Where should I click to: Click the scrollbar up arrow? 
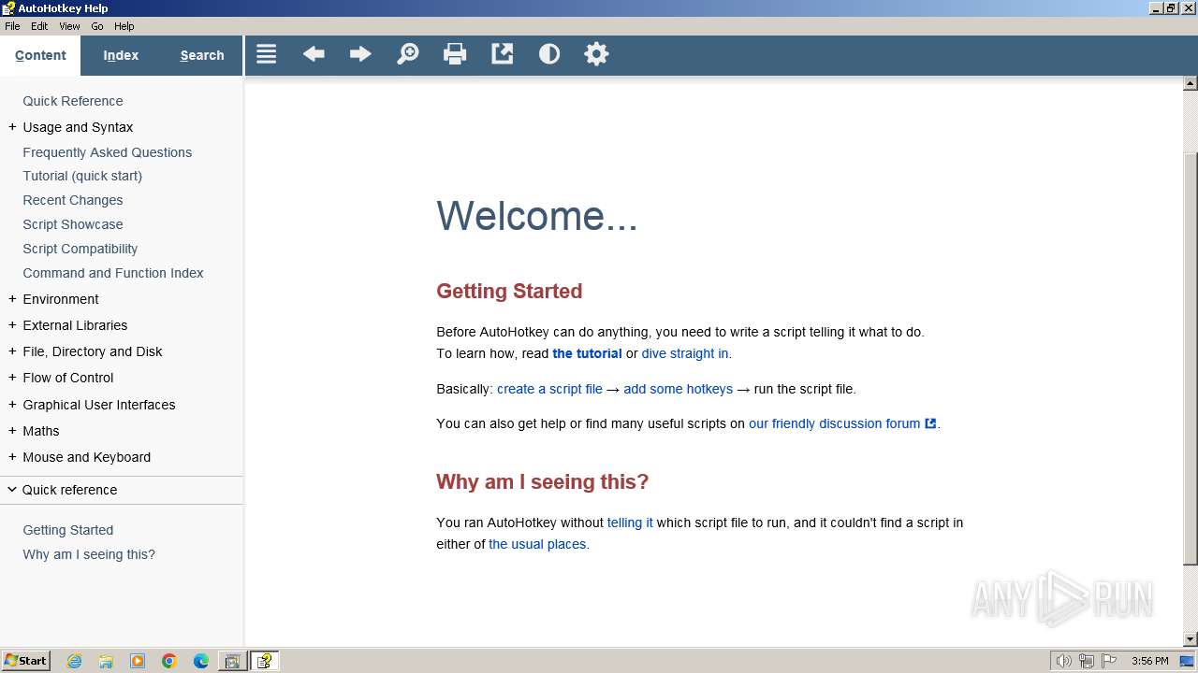[x=1190, y=83]
